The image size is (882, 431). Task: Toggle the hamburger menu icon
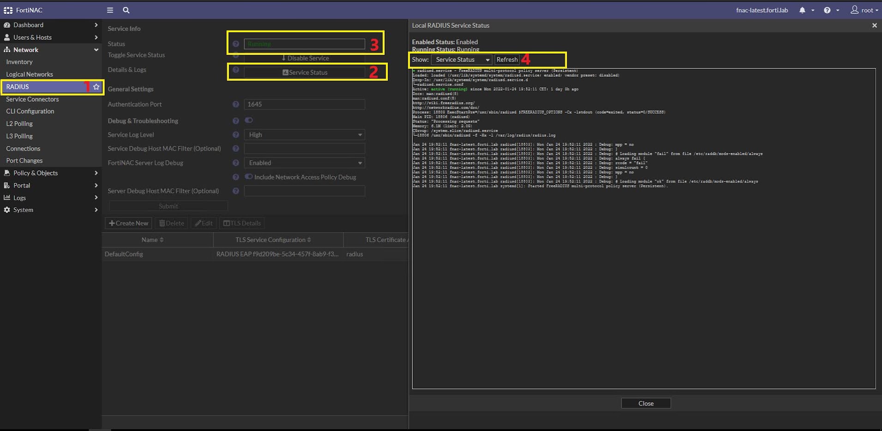(110, 10)
